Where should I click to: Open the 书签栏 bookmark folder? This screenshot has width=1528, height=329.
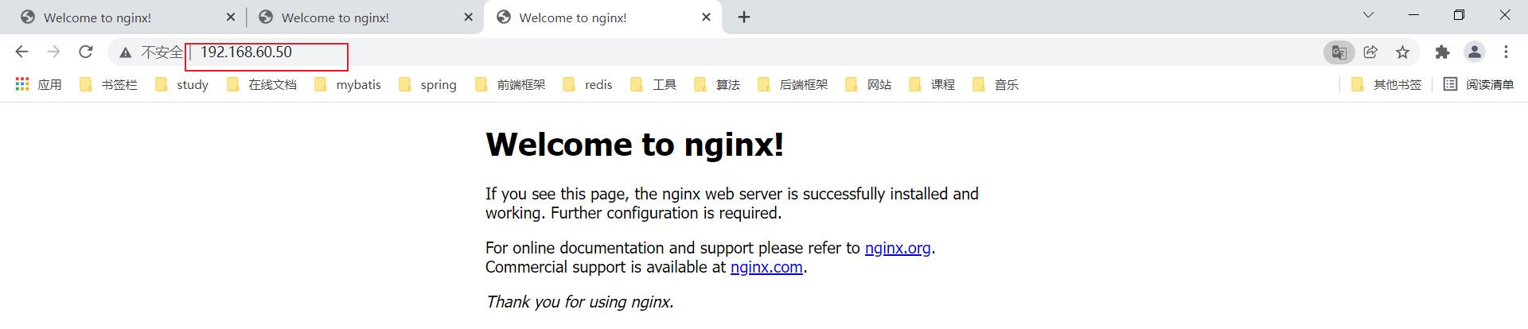coord(108,84)
